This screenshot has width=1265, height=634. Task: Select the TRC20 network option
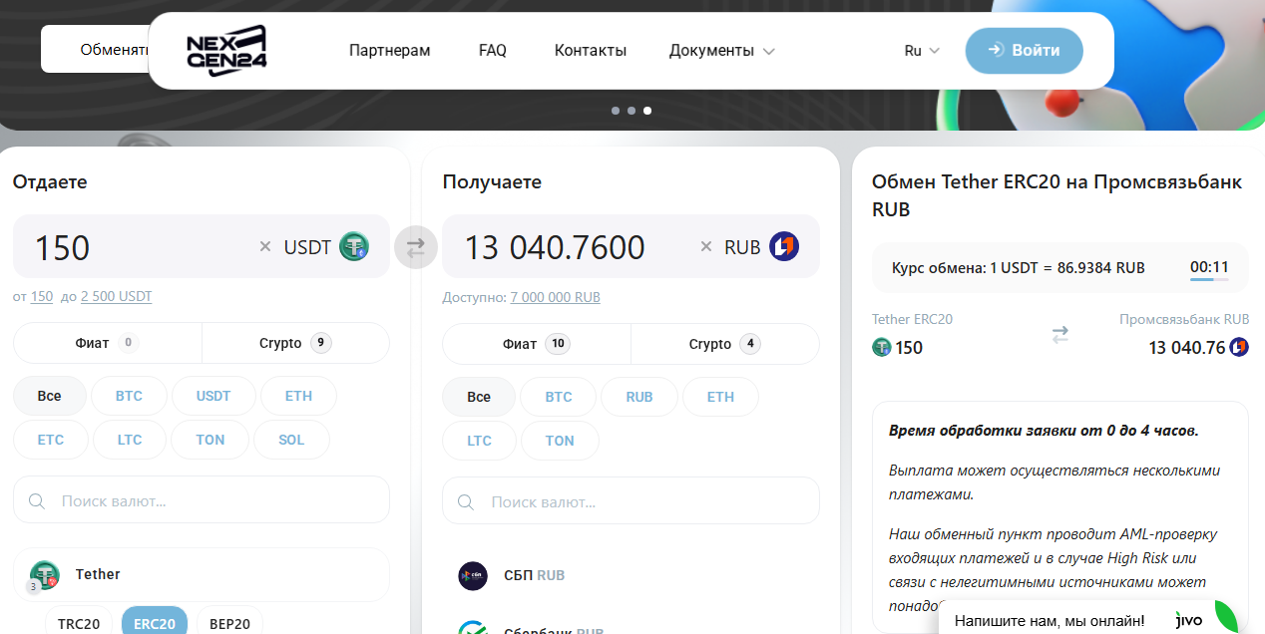click(x=80, y=623)
